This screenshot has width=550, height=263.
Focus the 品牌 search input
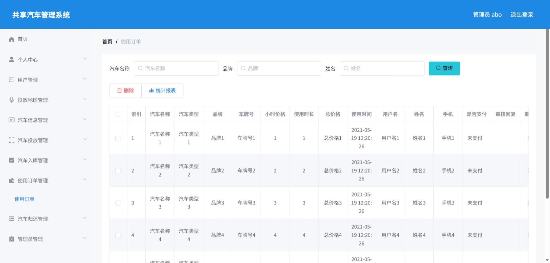pos(279,68)
